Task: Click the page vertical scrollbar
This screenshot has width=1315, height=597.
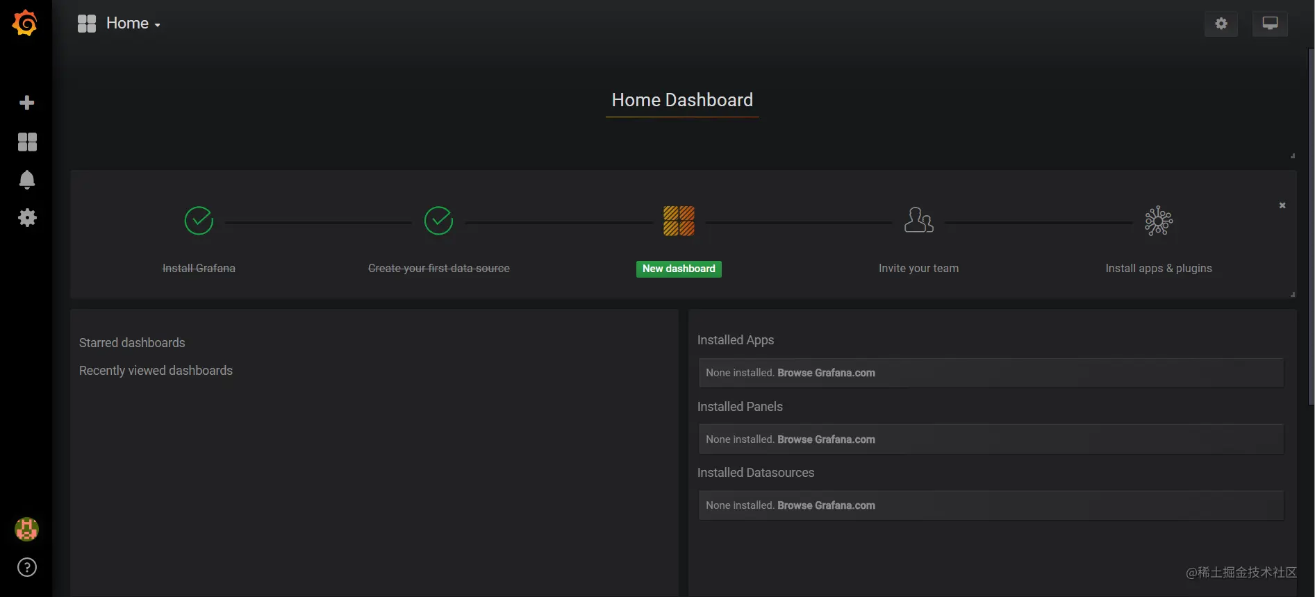Action: [x=1311, y=226]
